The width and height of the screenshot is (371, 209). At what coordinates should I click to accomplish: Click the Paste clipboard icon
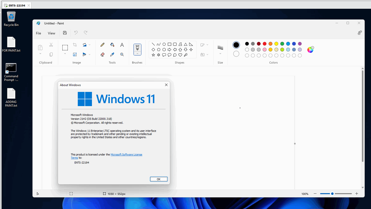click(40, 47)
